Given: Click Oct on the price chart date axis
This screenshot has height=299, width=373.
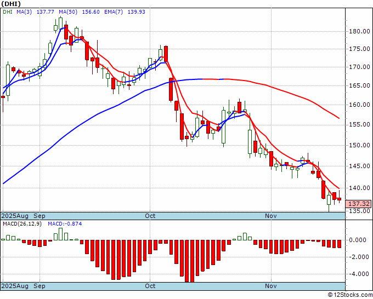Looking at the screenshot, I should pos(150,216).
